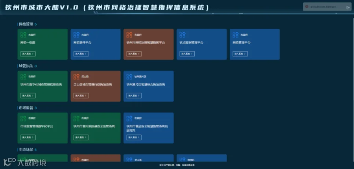Screen dimensions: 354x169
Task: Click the 钦州市食用油质量安全监管系统 title
Action: [x=94, y=126]
